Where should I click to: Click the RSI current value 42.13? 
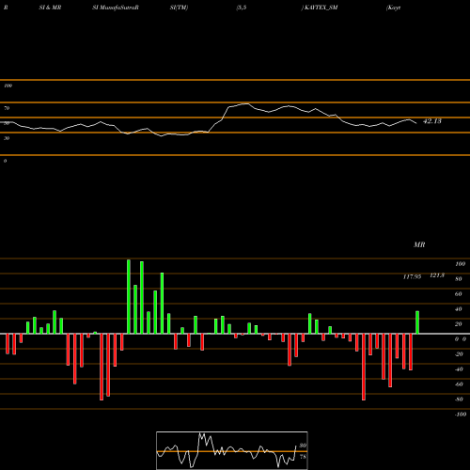tap(432, 121)
